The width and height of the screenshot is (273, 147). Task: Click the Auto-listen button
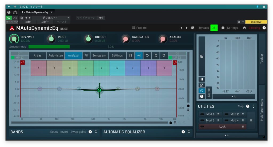[x=56, y=55]
